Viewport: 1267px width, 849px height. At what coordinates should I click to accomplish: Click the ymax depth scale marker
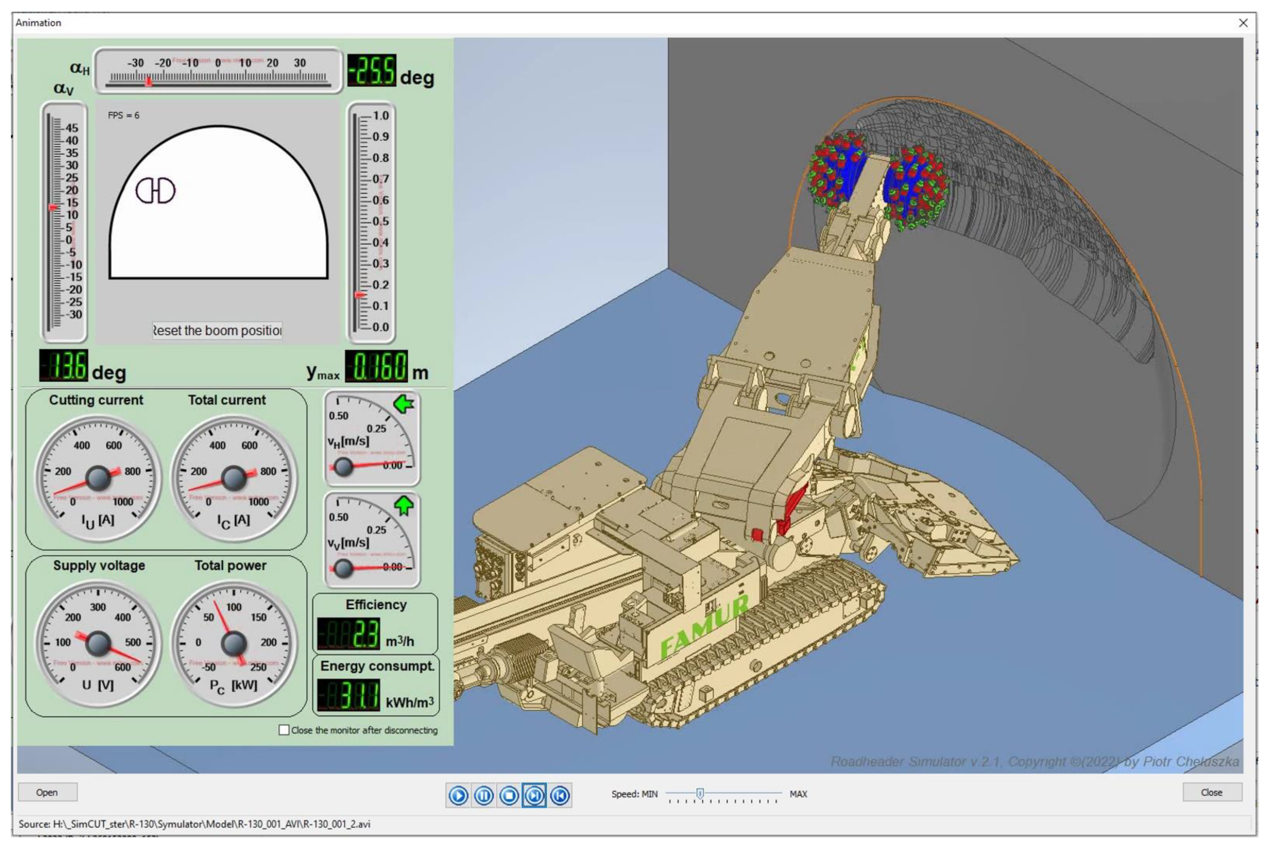tap(359, 294)
